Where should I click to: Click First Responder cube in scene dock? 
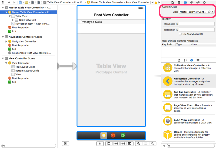pos(113,136)
